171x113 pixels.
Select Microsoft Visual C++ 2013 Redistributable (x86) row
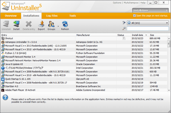point(84,46)
